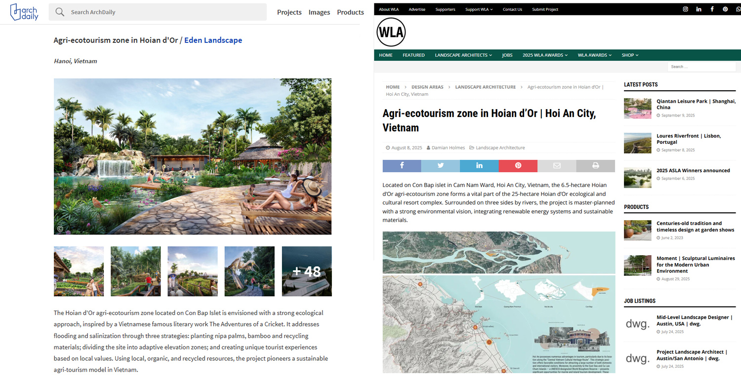Click the WLA search input field
The width and height of the screenshot is (741, 383).
pos(701,67)
